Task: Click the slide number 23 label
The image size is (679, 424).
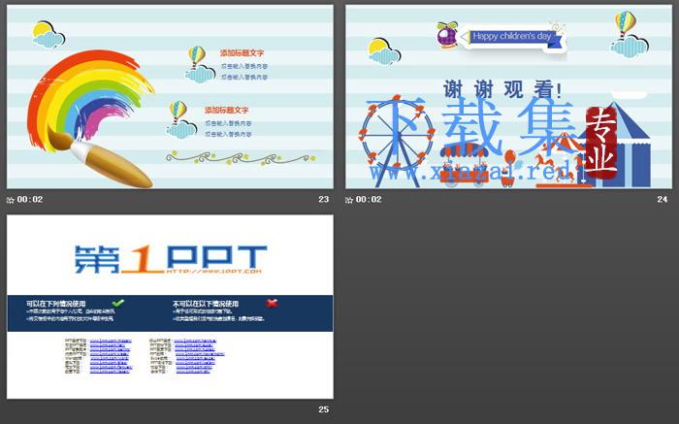Action: pos(323,199)
